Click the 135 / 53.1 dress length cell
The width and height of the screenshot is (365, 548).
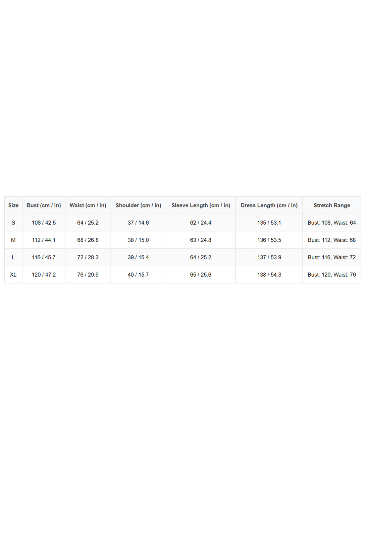pyautogui.click(x=269, y=223)
